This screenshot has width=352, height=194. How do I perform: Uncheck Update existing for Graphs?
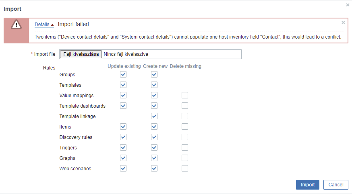123,158
